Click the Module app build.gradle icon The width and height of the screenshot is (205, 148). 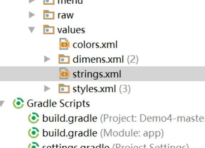(x=34, y=133)
